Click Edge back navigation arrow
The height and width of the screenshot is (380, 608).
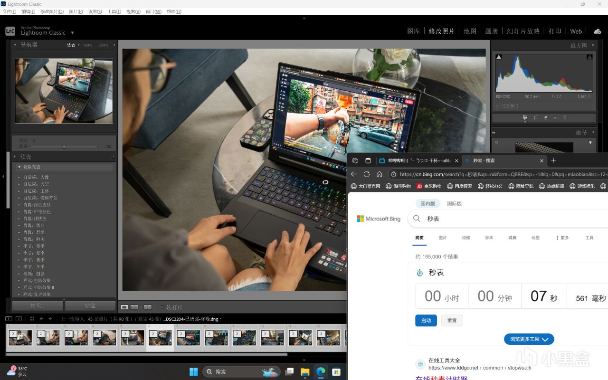click(x=353, y=174)
